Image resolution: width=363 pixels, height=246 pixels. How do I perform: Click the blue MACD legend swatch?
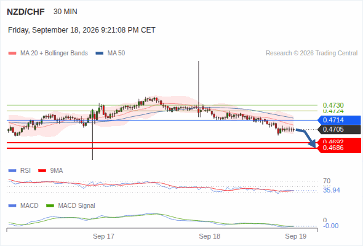12,205
